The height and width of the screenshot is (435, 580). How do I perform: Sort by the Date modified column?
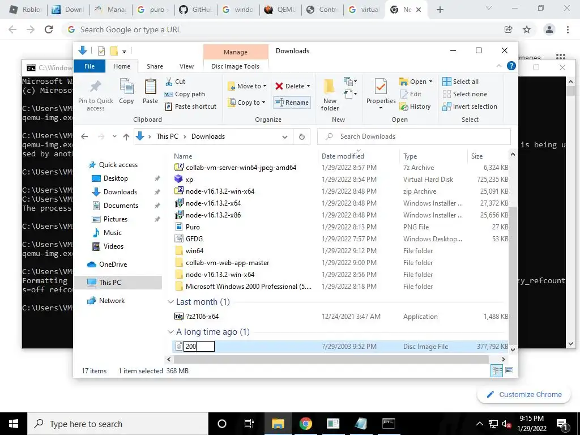point(343,156)
